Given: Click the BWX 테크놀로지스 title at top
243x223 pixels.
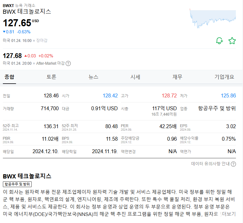Looking at the screenshot, I should pos(27,12).
